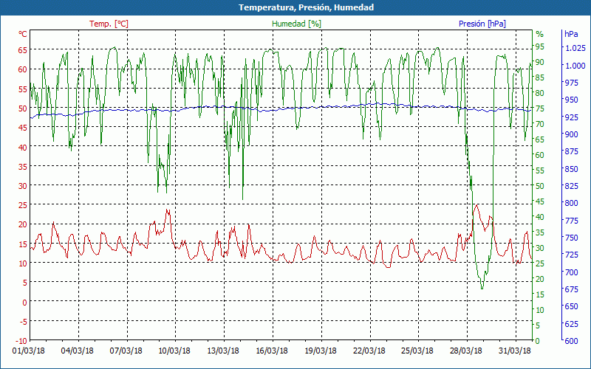Click the green '15' humidity axis value
Image resolution: width=591 pixels, height=369 pixels.
(540, 294)
